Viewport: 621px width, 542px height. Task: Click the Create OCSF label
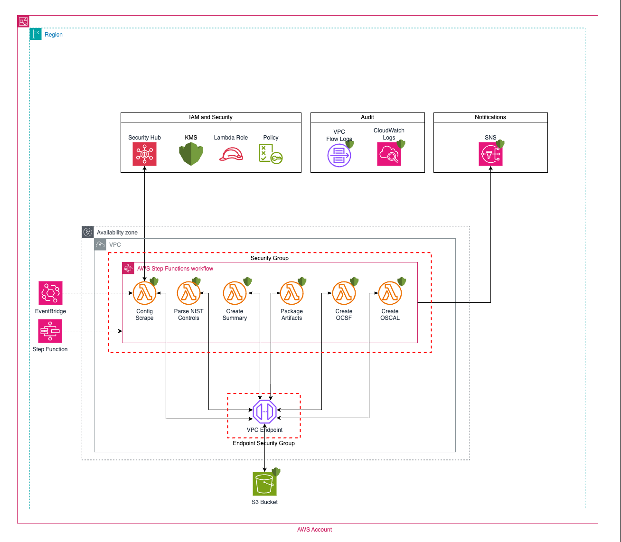[344, 315]
